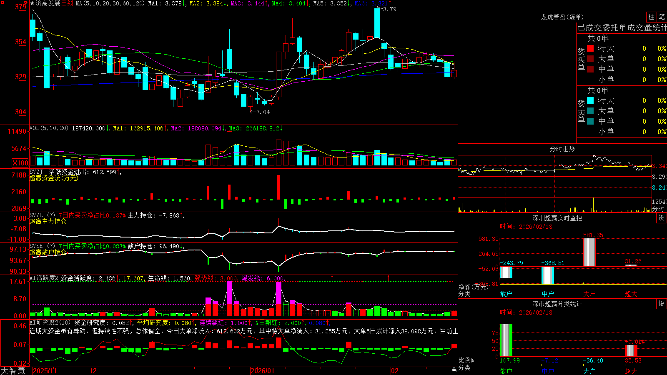
Task: Click the 2025/11 date marker on time axis
Action: (x=45, y=371)
